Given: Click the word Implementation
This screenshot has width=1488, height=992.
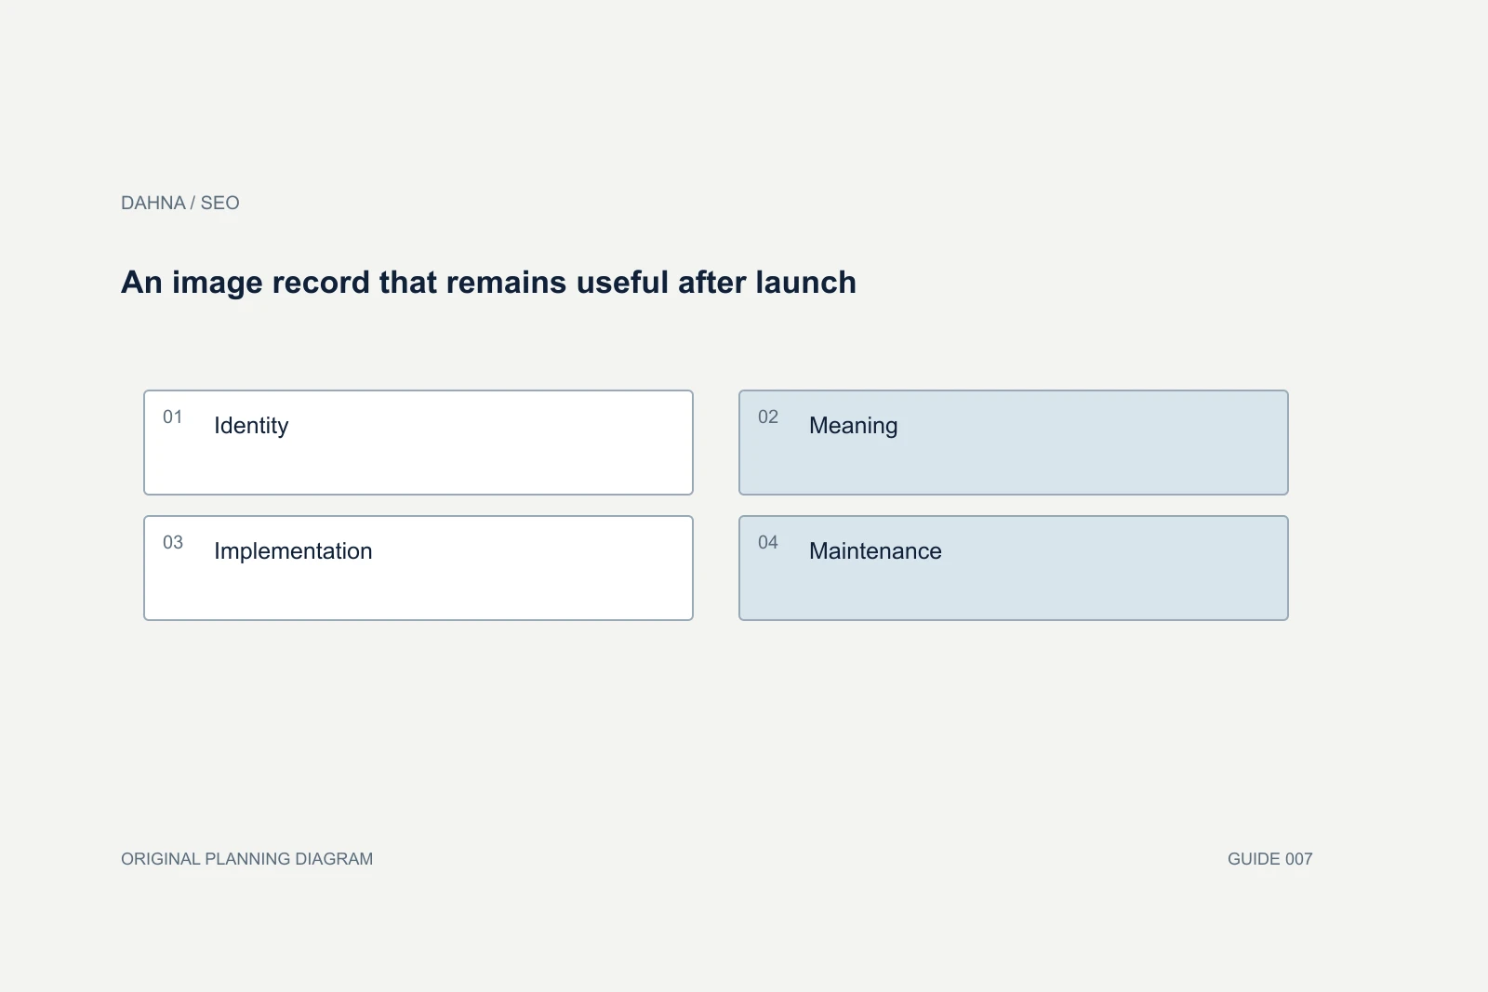Looking at the screenshot, I should tap(293, 551).
